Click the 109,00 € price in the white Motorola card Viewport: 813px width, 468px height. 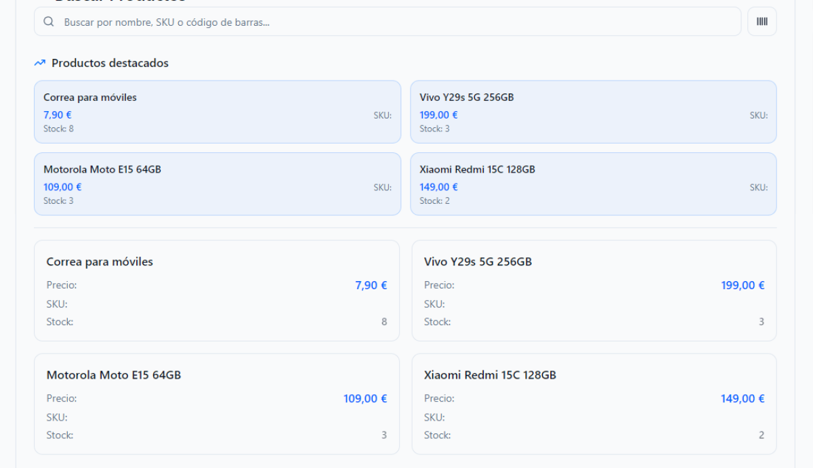click(364, 398)
